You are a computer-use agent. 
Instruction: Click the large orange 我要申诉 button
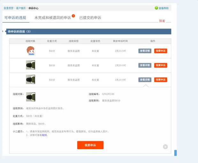pyautogui.click(x=90, y=145)
